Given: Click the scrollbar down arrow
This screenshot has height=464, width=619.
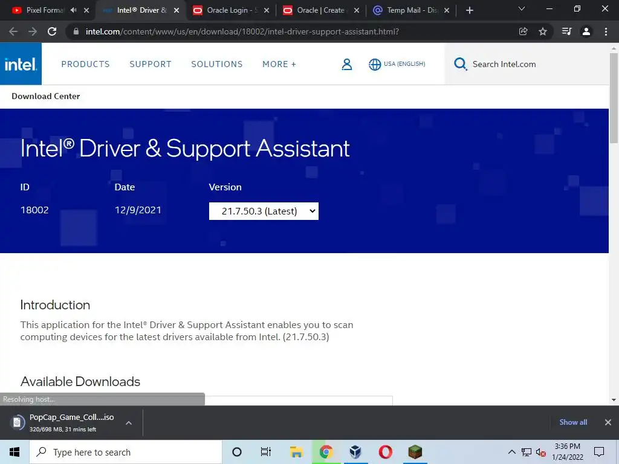Looking at the screenshot, I should click(x=614, y=400).
